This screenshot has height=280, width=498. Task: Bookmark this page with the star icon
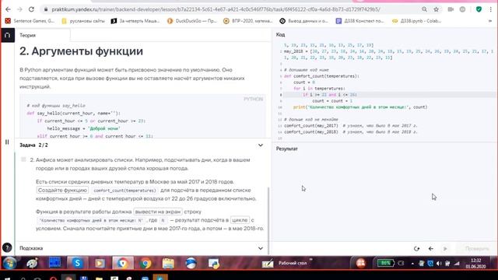click(x=436, y=9)
